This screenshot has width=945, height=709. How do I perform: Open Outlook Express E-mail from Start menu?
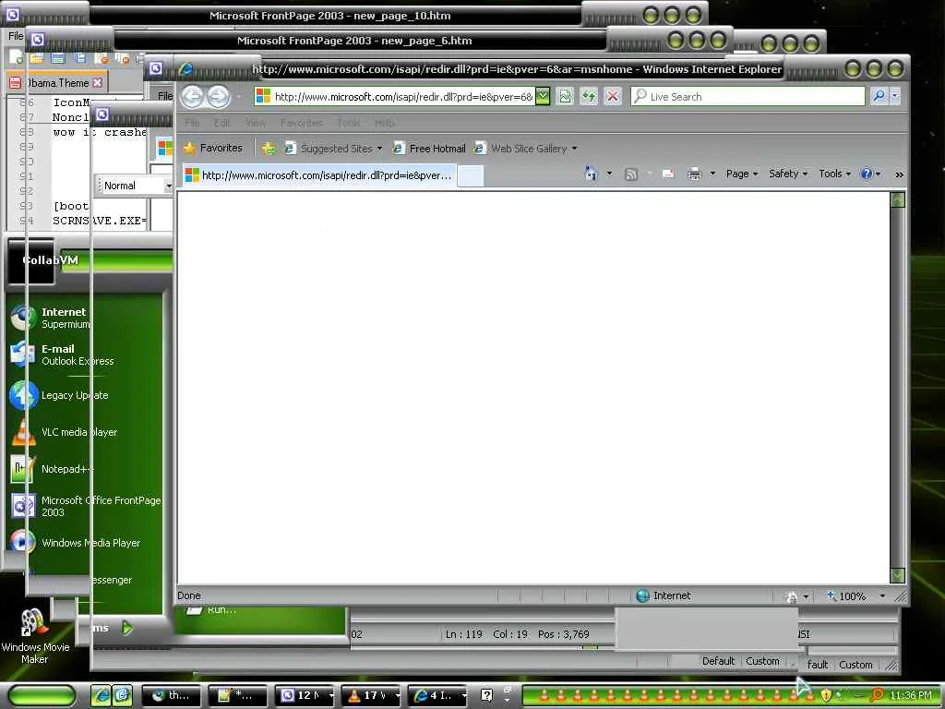tap(62, 354)
